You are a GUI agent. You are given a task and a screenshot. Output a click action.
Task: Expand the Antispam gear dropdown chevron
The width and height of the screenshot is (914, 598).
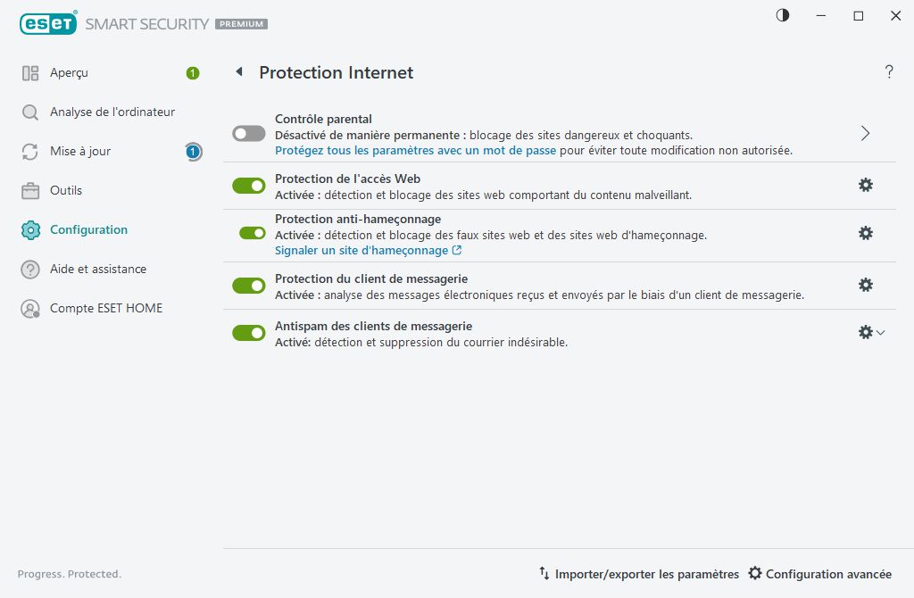click(x=880, y=332)
